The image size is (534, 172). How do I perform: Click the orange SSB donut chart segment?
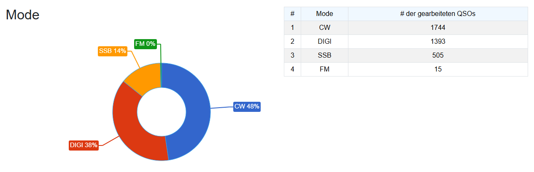[143, 77]
